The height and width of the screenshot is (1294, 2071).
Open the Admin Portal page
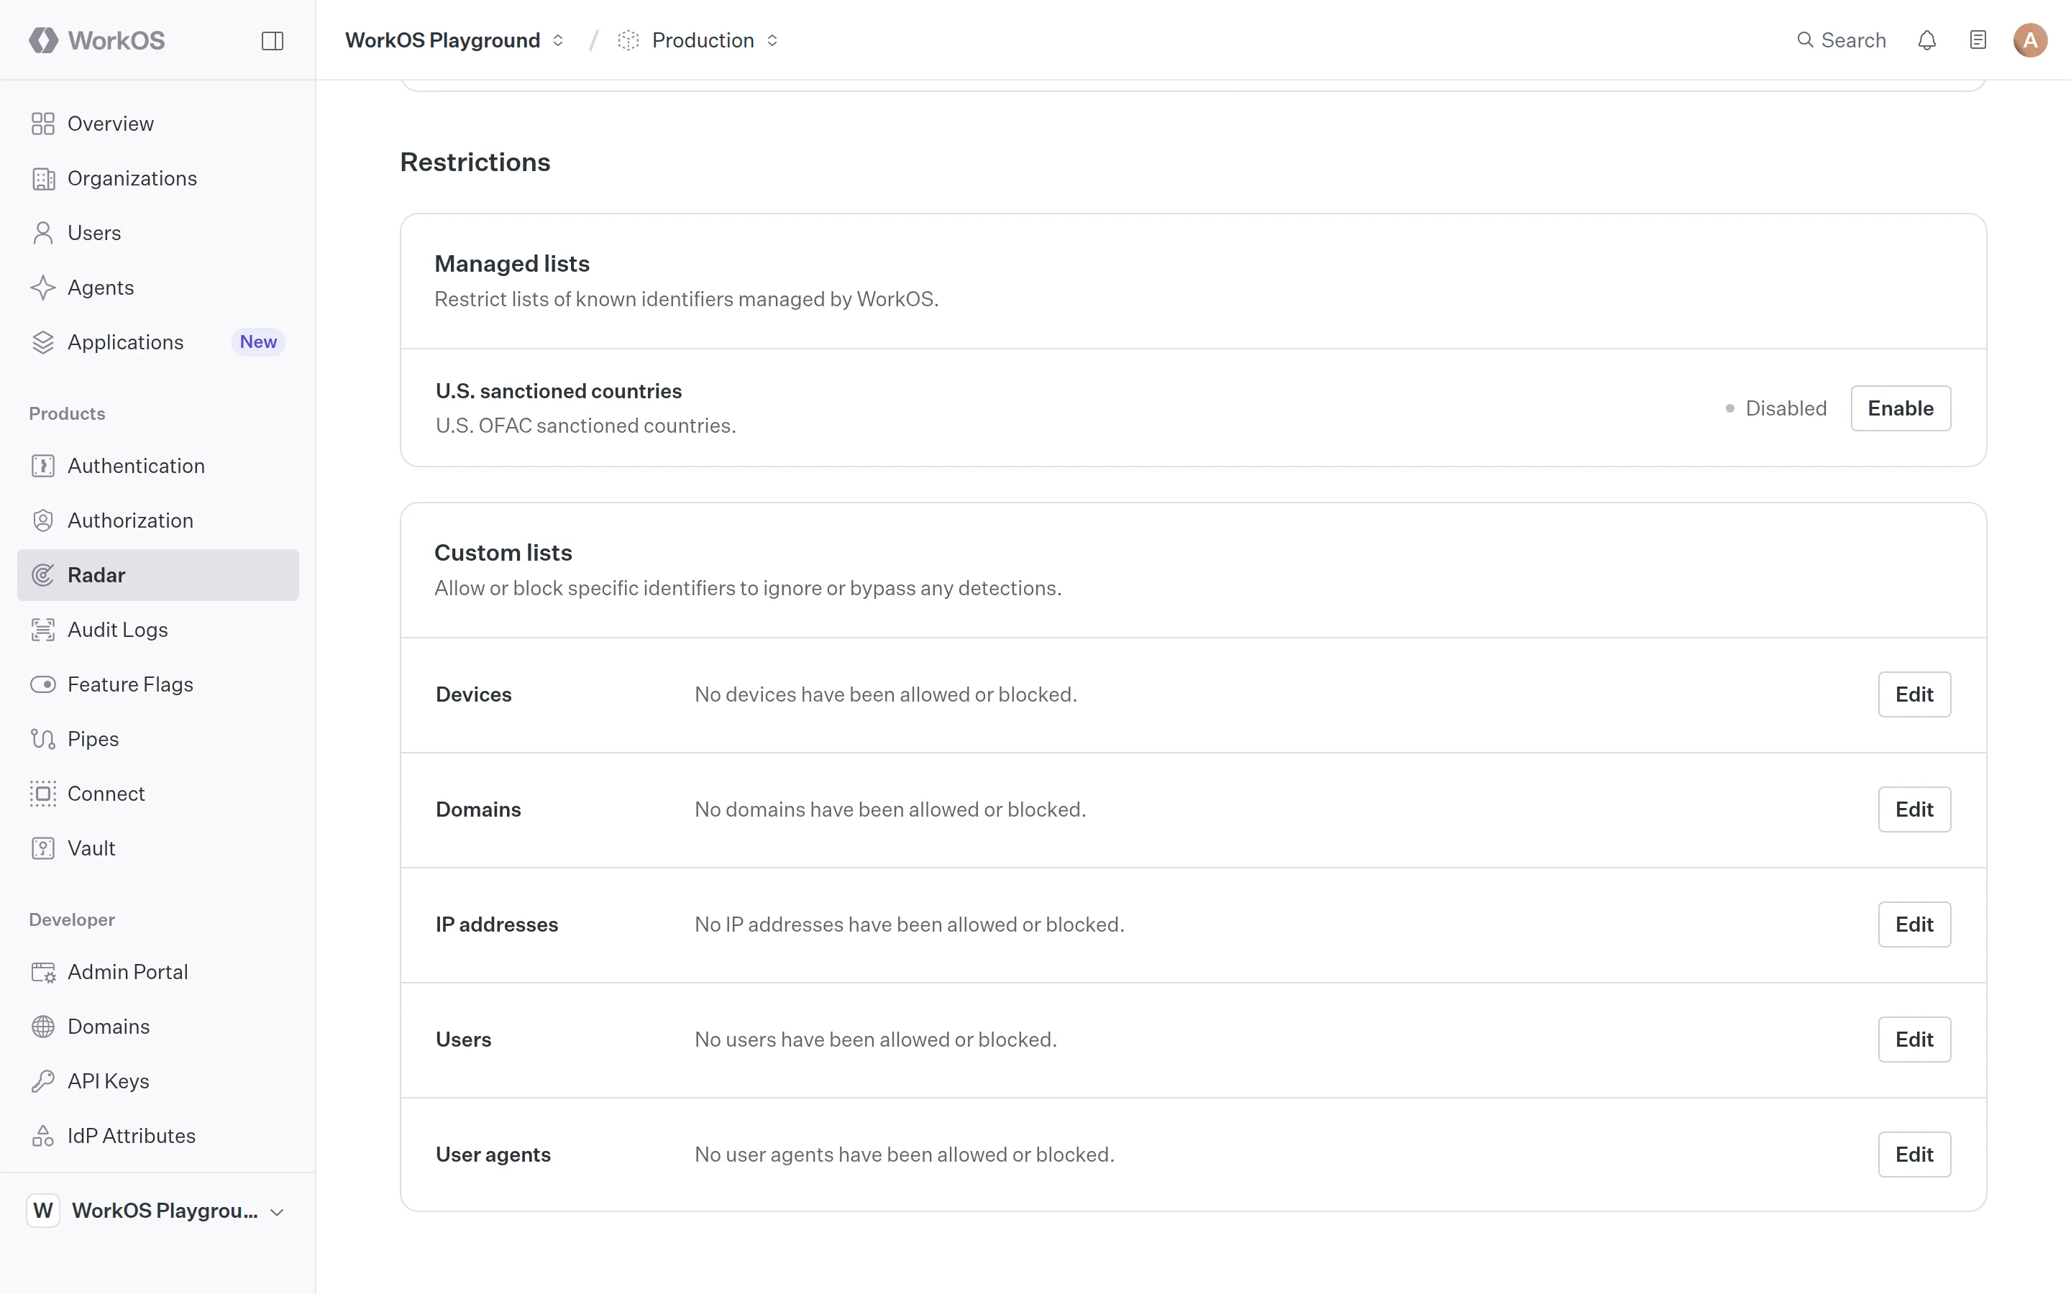pos(158,972)
